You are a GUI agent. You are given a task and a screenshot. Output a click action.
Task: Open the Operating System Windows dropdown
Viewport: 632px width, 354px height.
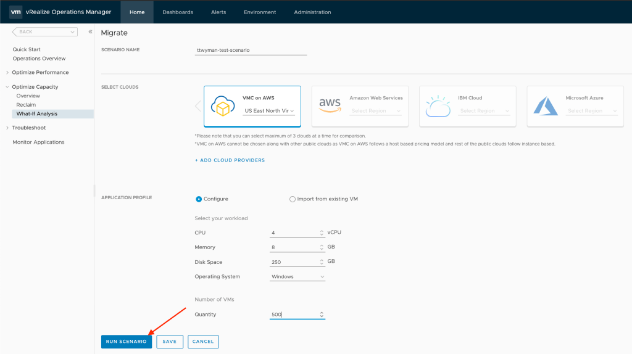click(x=297, y=277)
